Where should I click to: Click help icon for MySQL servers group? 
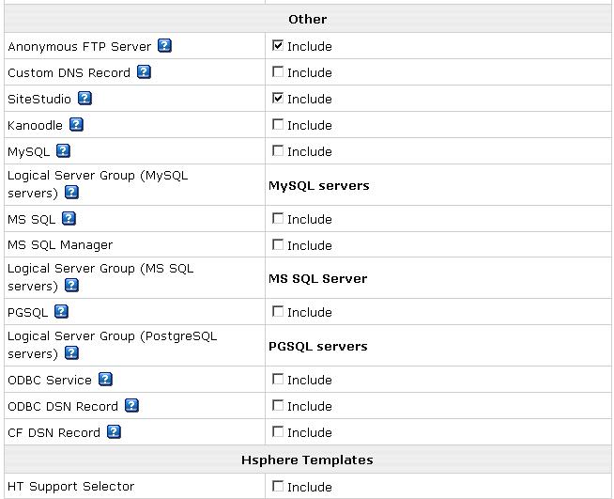tap(71, 193)
